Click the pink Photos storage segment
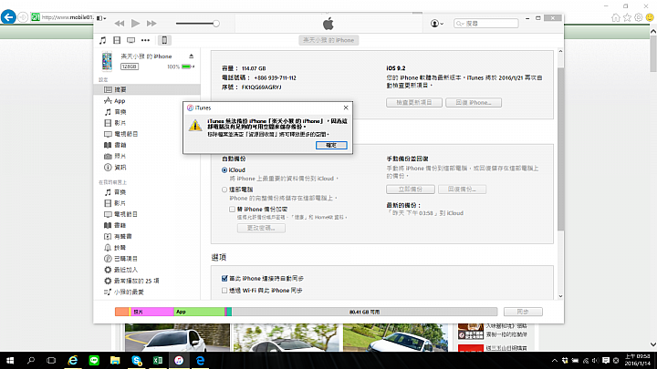The image size is (657, 369). [x=151, y=312]
